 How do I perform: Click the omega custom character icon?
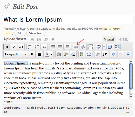pos(89,54)
